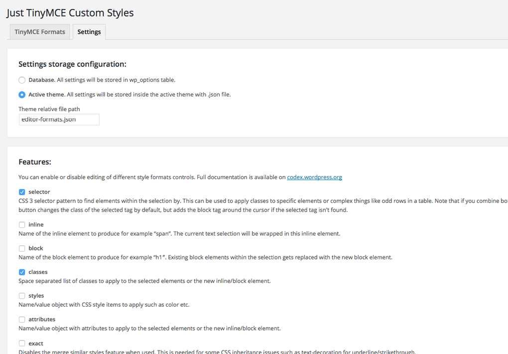Click the bold 'attributes' label text
Image resolution: width=508 pixels, height=354 pixels.
point(42,320)
